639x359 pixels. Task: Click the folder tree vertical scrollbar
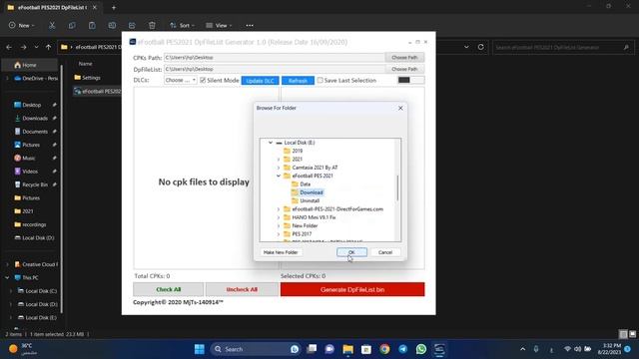pos(397,189)
